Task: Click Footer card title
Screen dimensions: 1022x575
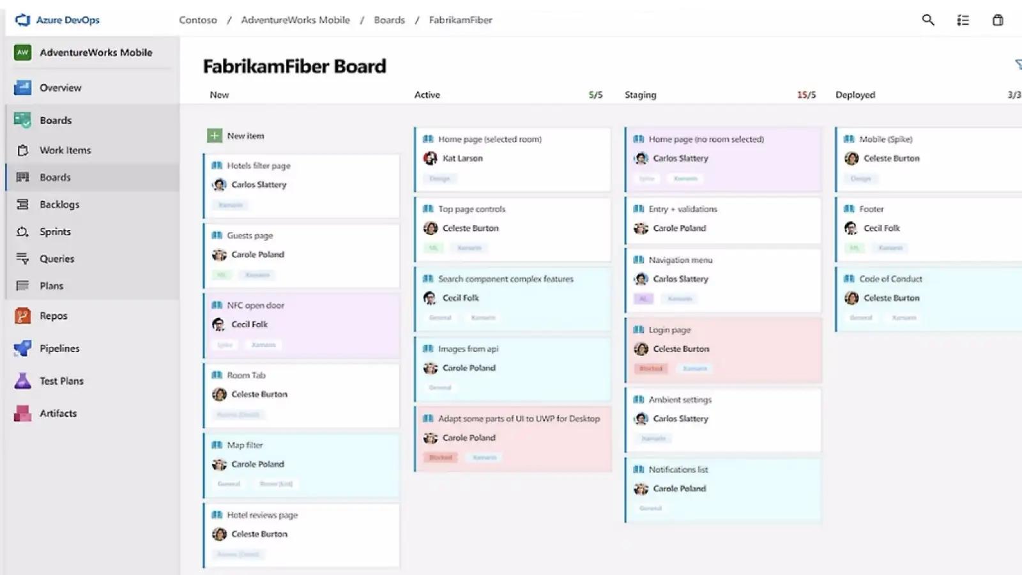Action: tap(871, 209)
